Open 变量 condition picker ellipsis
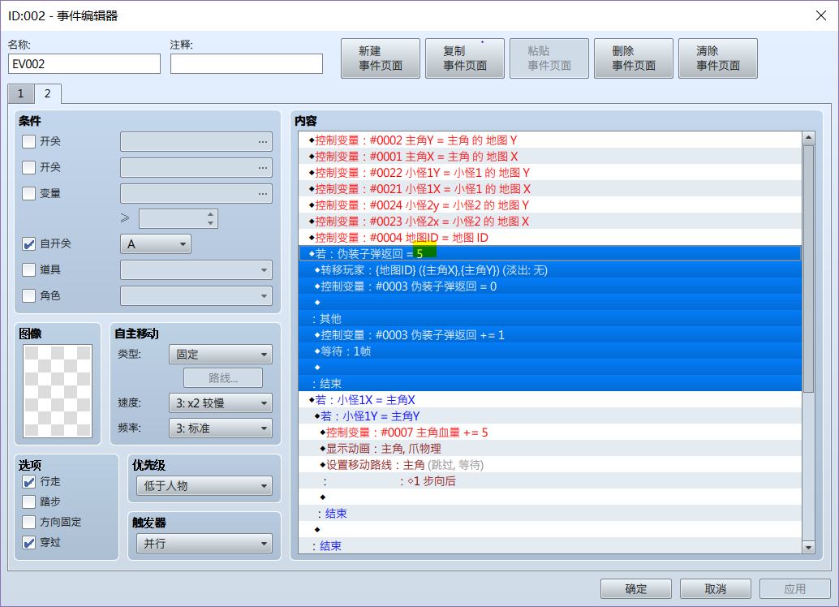This screenshot has width=839, height=607. click(262, 193)
